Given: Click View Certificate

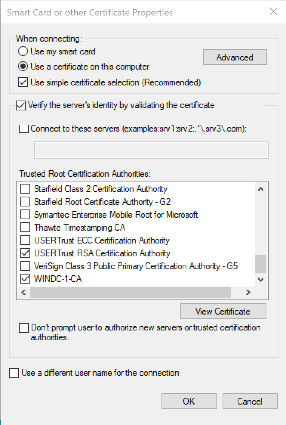Looking at the screenshot, I should pos(223,311).
